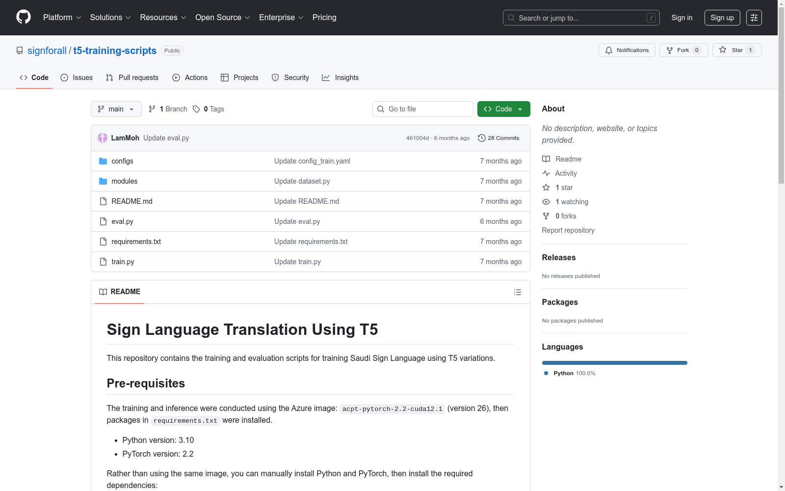The width and height of the screenshot is (785, 491).
Task: Select the README tab in file viewer
Action: tap(120, 292)
